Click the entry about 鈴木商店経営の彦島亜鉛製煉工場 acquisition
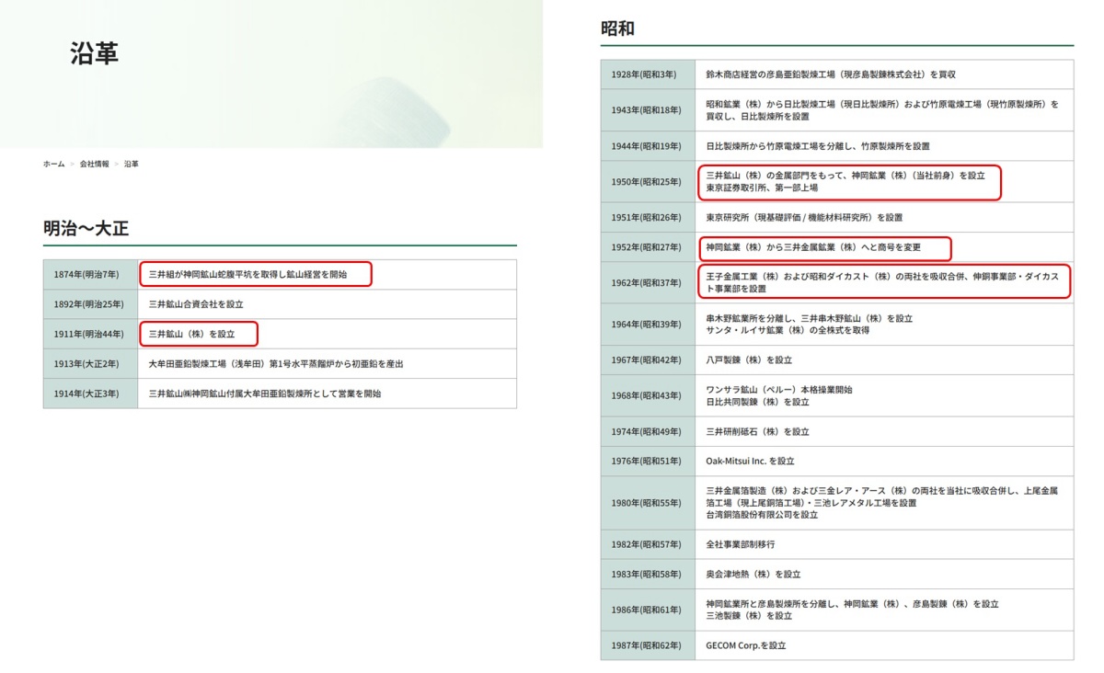This screenshot has height=673, width=1104. [831, 74]
